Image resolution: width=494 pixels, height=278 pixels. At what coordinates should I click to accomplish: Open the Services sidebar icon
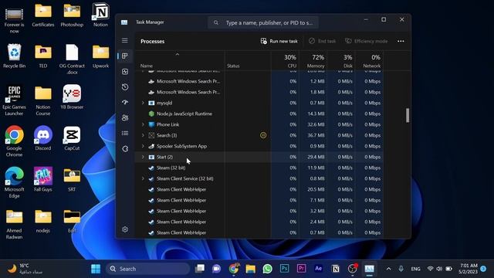pyautogui.click(x=125, y=149)
